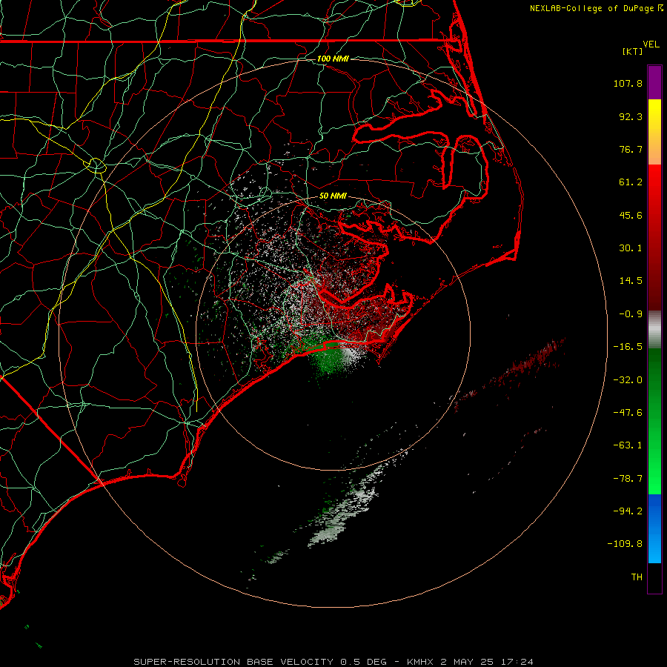Click the -16.5 legend value
The image size is (667, 667).
tap(628, 347)
